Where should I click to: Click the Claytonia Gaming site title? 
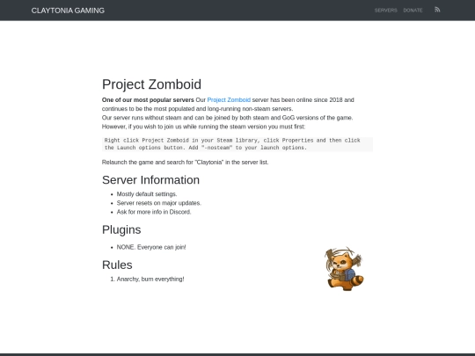pos(68,11)
